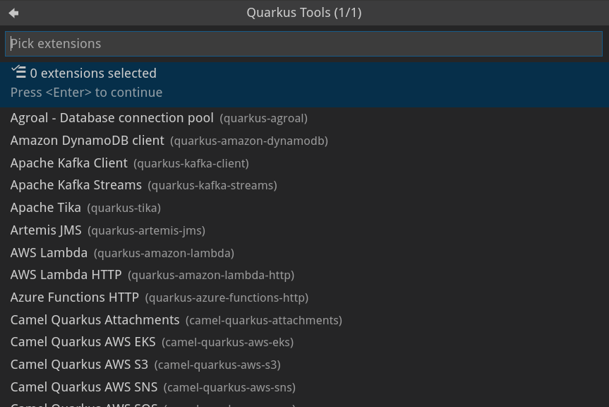Select Apache Tika extension
609x407 pixels.
pos(46,208)
